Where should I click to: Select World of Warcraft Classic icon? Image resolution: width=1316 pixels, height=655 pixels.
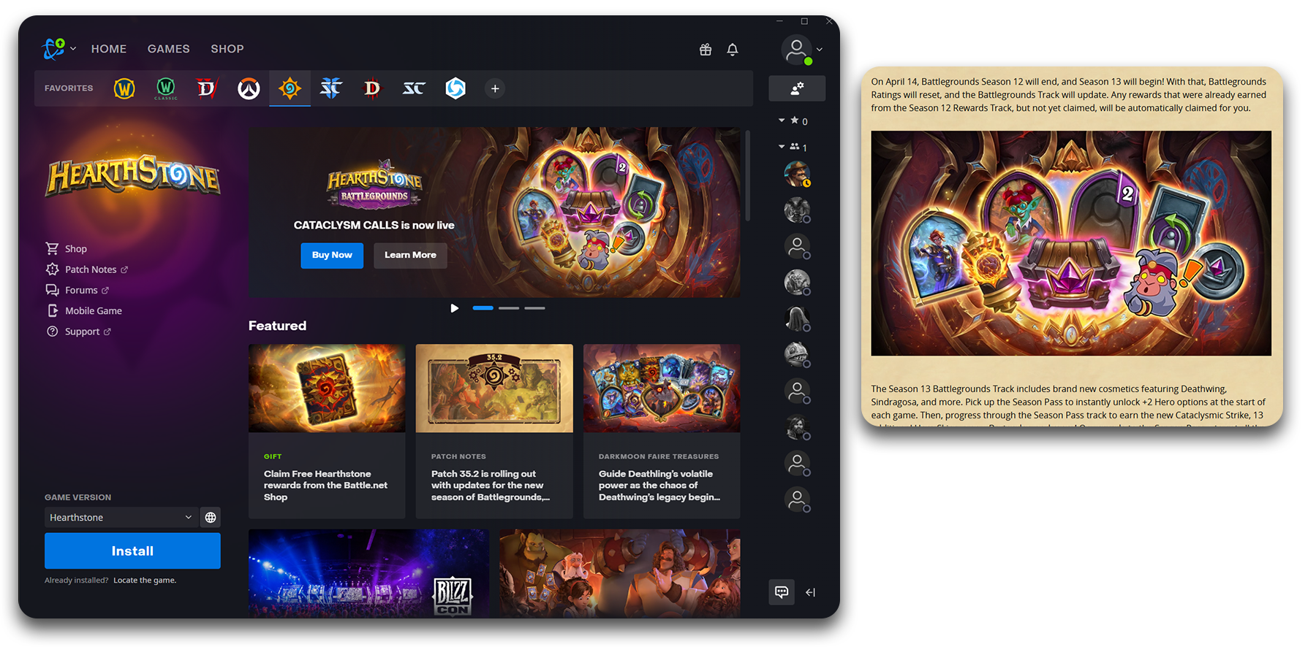[166, 88]
